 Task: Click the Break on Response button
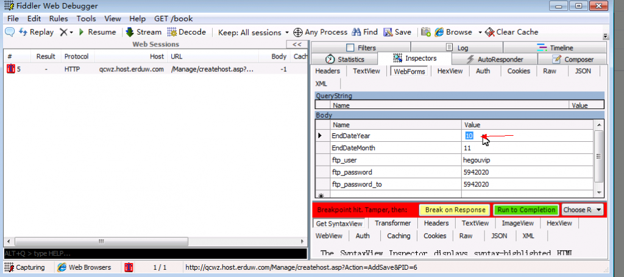[x=455, y=210]
